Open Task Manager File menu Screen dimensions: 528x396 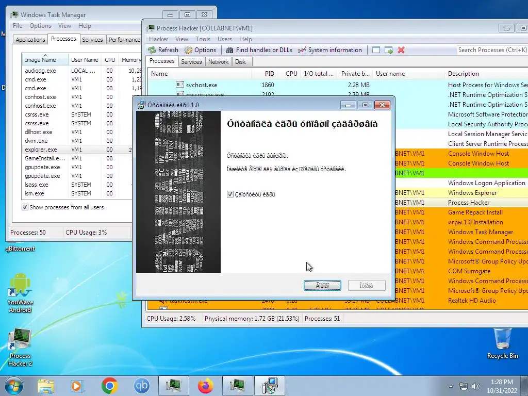pyautogui.click(x=18, y=26)
